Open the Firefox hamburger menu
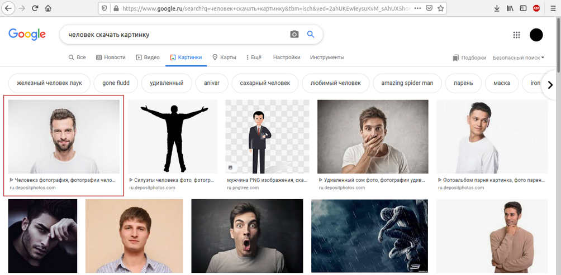The height and width of the screenshot is (275, 561). coord(553,8)
